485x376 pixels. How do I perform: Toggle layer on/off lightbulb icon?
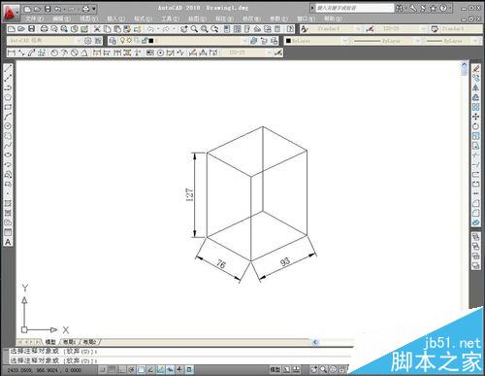click(122, 41)
